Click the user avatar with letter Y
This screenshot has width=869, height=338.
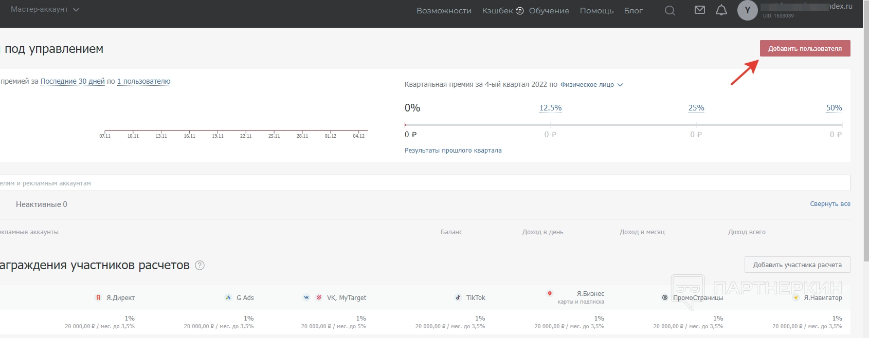747,10
